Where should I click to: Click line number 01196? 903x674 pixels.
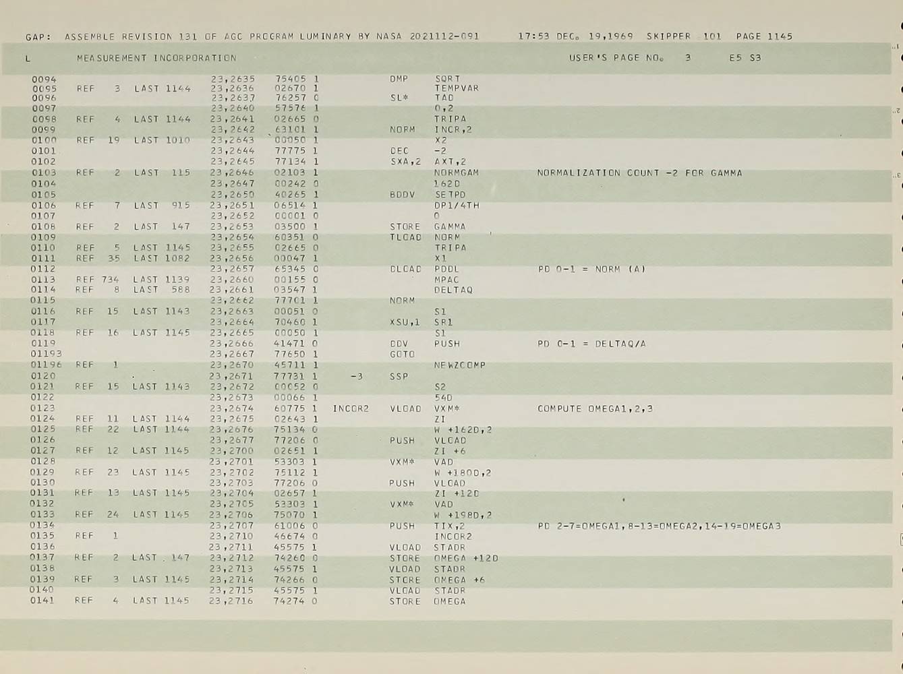pyautogui.click(x=47, y=365)
